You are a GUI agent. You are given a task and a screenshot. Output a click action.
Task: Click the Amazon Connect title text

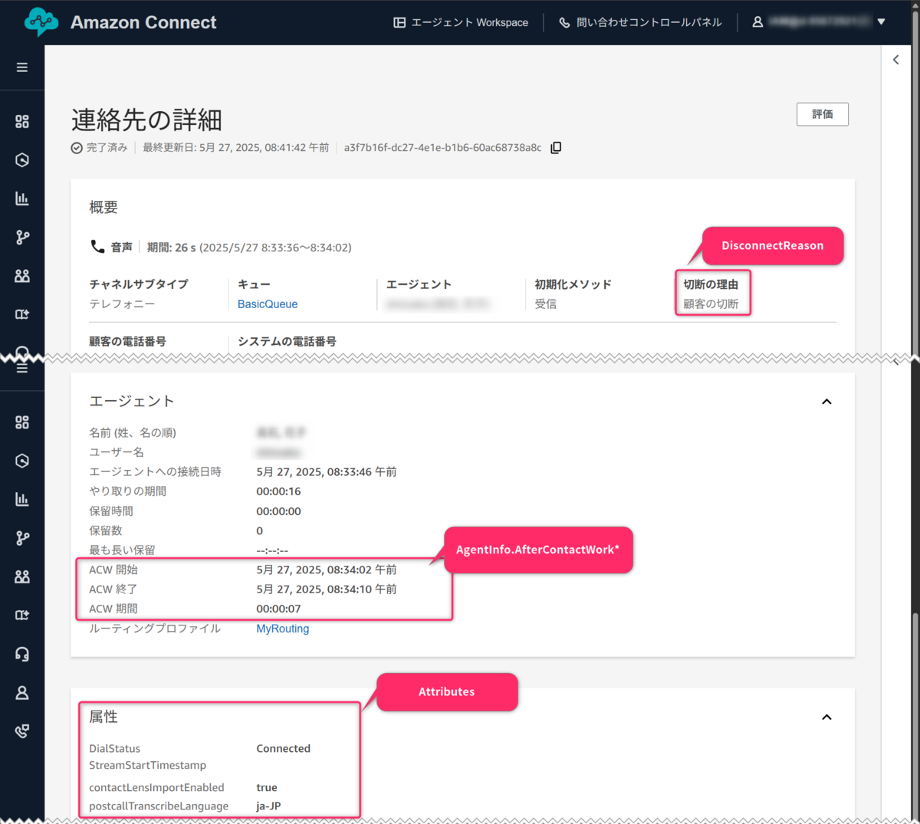[143, 22]
